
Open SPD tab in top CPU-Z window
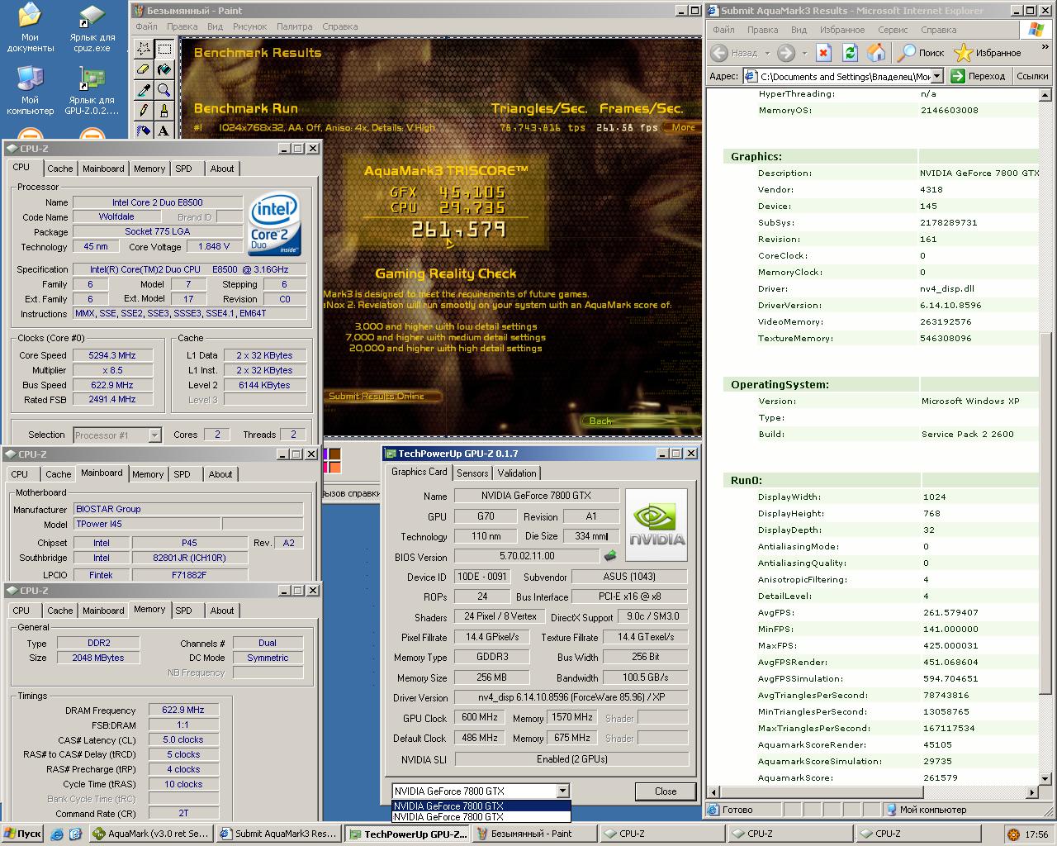[x=183, y=169]
